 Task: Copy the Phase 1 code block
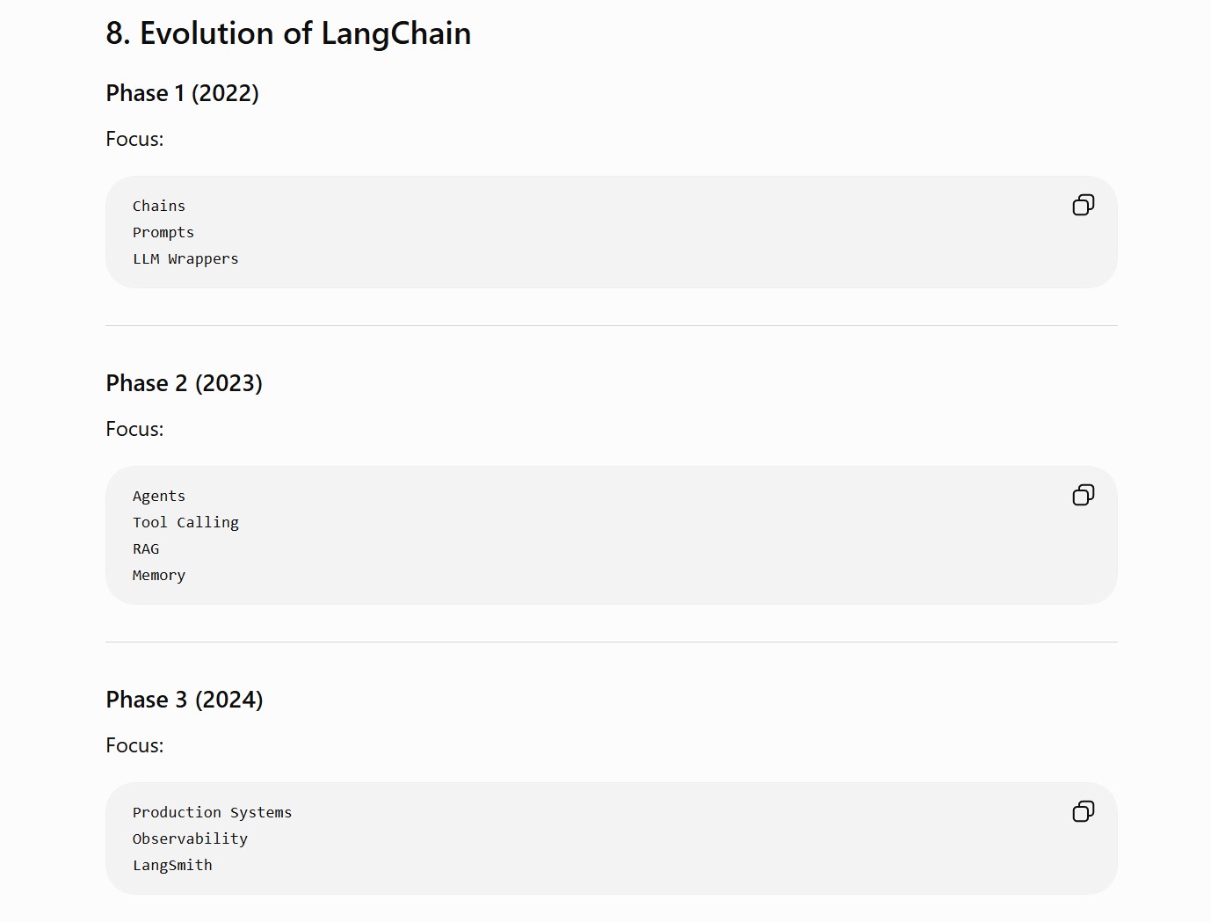pyautogui.click(x=1084, y=205)
